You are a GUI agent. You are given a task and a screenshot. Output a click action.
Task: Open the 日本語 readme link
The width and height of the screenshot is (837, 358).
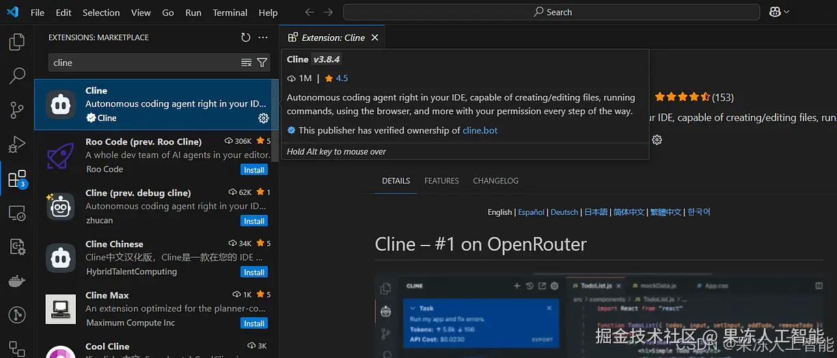[x=596, y=212]
